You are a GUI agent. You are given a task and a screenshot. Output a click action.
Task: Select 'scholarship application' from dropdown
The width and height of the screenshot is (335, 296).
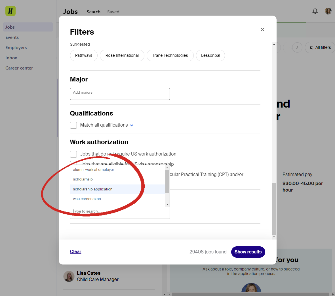point(93,189)
